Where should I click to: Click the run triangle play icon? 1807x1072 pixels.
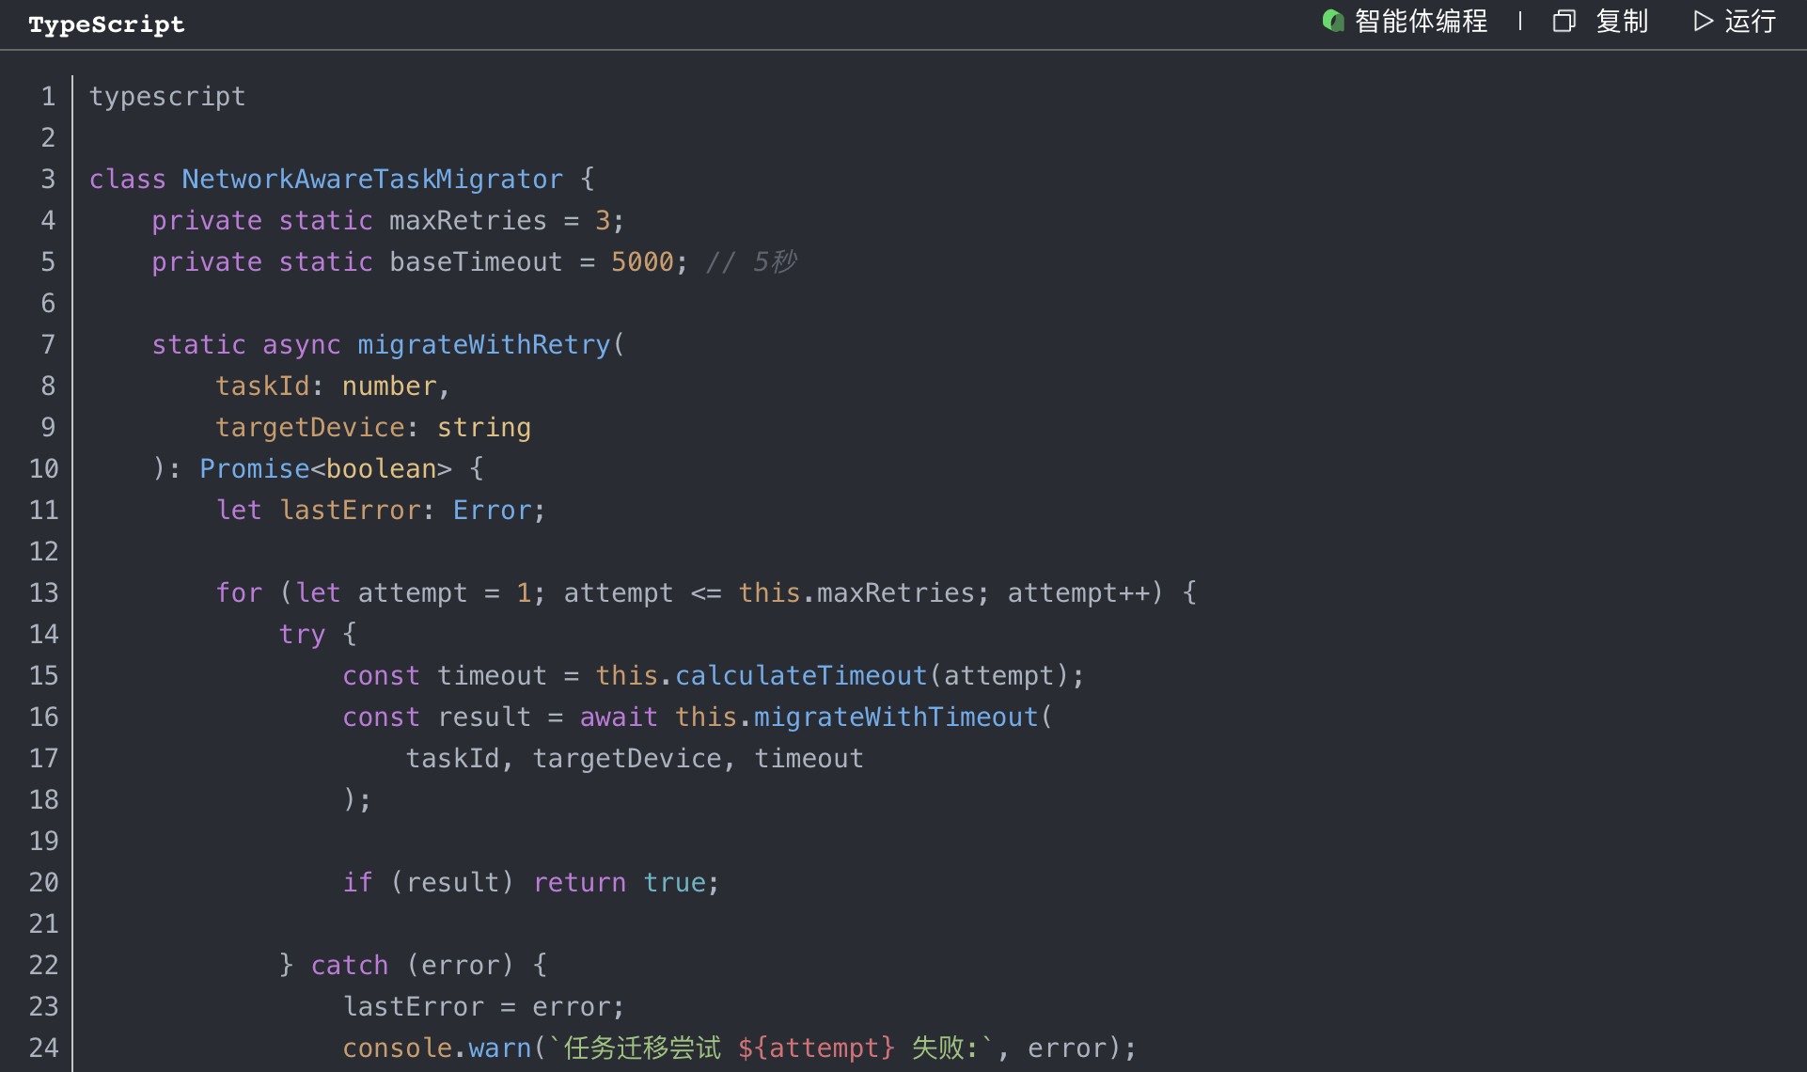coord(1703,21)
